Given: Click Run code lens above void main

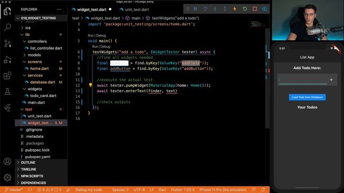Looking at the screenshot, I should pos(90,35).
